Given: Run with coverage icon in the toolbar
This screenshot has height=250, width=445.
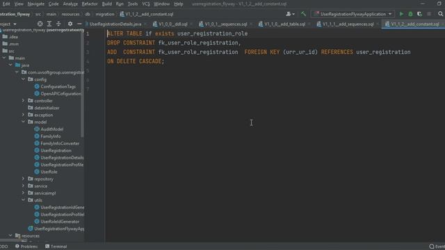Looking at the screenshot, I should tap(419, 14).
